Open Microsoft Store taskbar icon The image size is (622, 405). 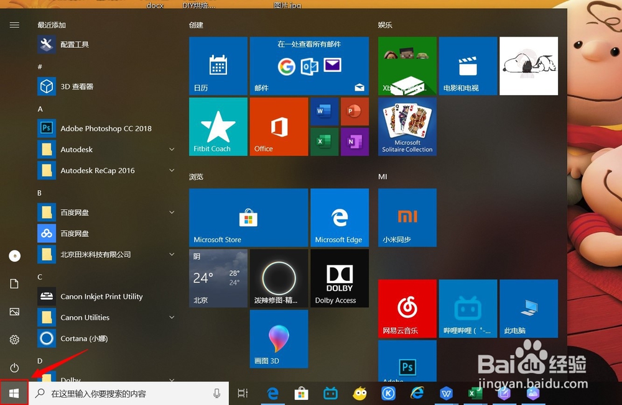coord(302,393)
